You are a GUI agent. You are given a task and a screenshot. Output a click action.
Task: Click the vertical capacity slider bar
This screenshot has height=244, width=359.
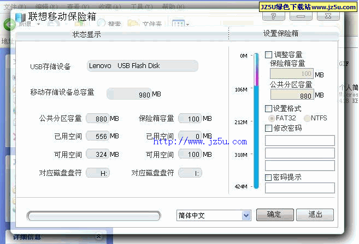click(256, 121)
